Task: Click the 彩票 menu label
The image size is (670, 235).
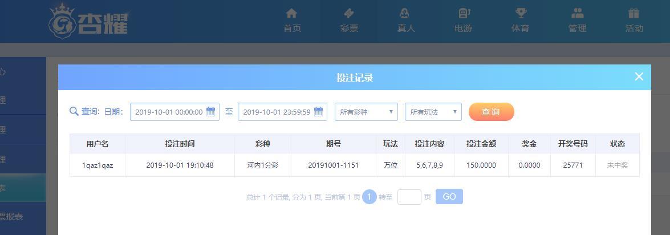Action: pos(349,29)
